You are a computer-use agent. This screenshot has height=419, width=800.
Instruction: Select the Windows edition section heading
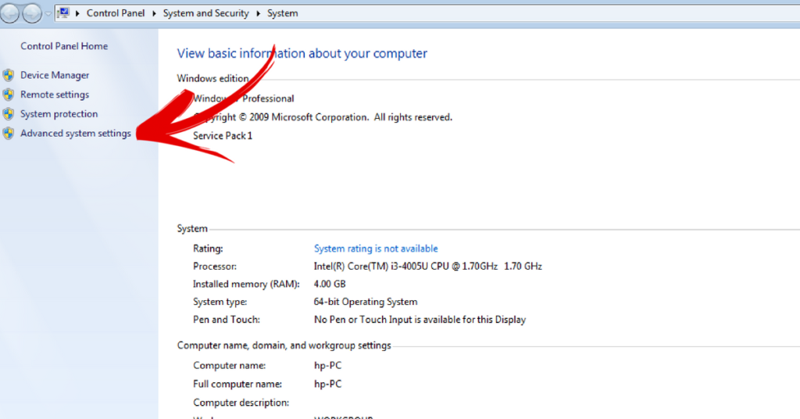(x=212, y=78)
